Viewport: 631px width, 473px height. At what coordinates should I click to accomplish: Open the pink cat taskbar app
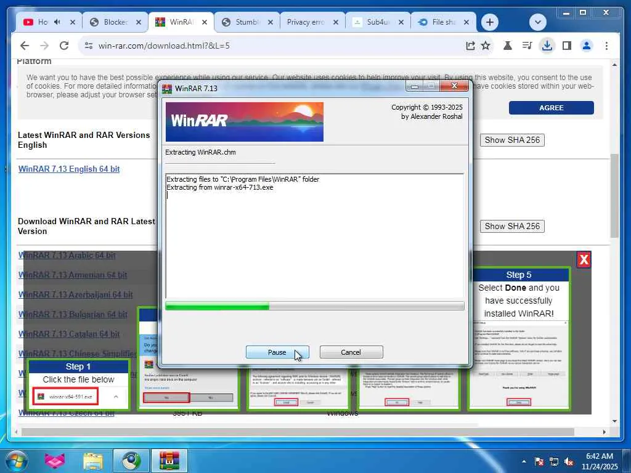(x=55, y=461)
